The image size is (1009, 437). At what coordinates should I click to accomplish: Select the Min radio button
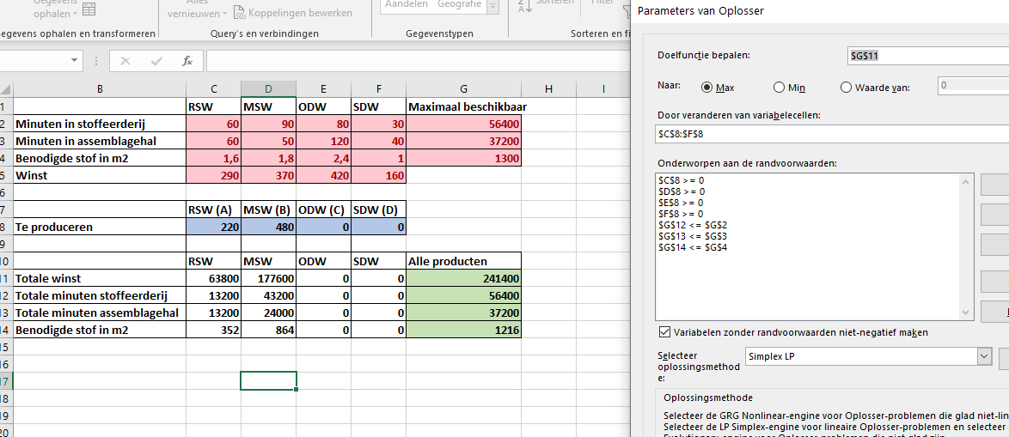[779, 88]
